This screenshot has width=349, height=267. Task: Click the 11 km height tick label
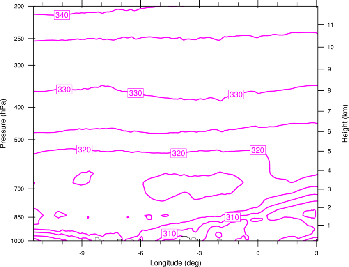pyautogui.click(x=330, y=25)
